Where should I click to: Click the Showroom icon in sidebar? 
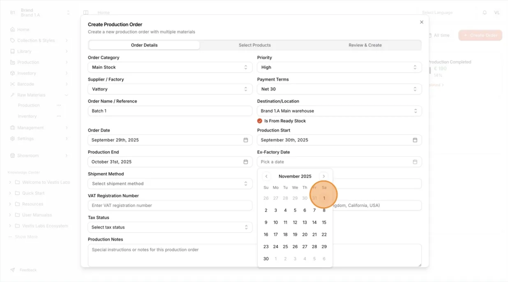[13, 156]
